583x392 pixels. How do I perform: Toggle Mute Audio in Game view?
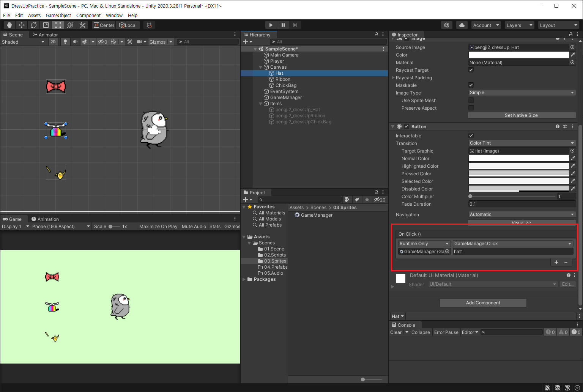pos(194,226)
